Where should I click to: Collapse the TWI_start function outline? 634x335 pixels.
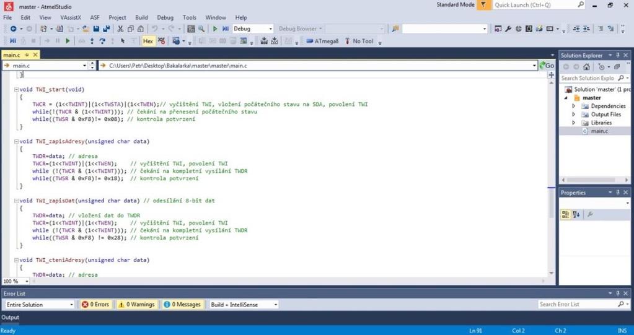tap(16, 90)
